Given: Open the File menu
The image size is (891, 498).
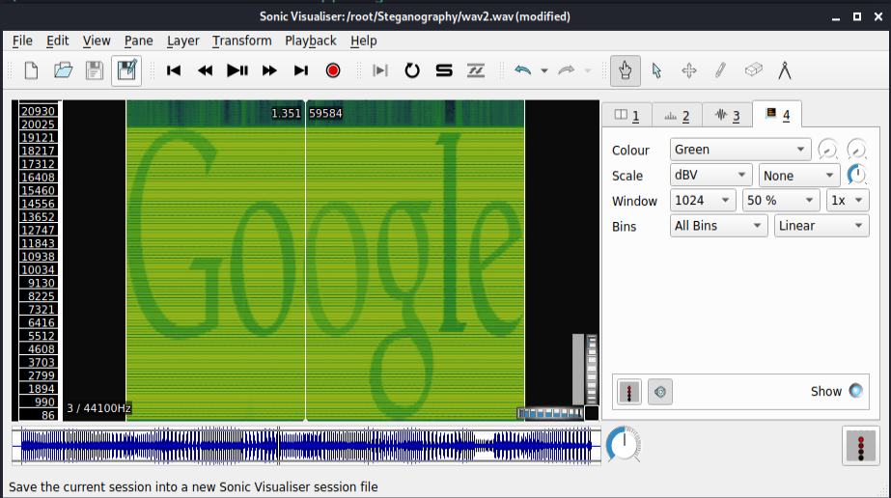Looking at the screenshot, I should point(22,41).
